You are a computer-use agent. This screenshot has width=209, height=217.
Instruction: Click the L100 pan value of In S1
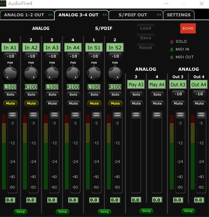tap(94, 87)
